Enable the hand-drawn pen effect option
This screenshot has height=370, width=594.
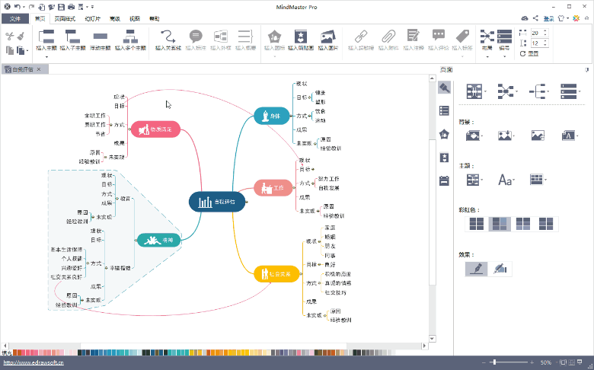click(475, 269)
